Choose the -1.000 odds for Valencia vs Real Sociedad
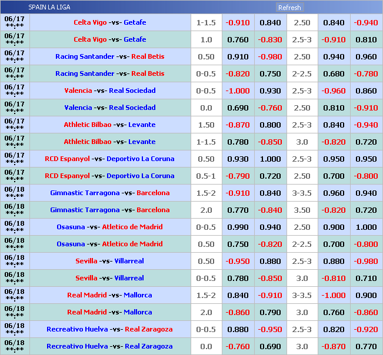The height and width of the screenshot is (355, 383). pos(238,91)
